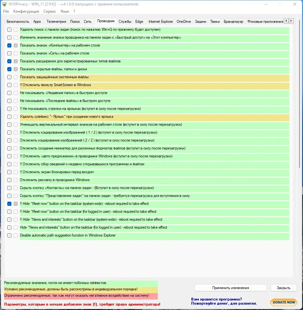Click the red legend 'Ограничено рекомендуемые' line
Screen dimensions: 303x310
(81, 295)
